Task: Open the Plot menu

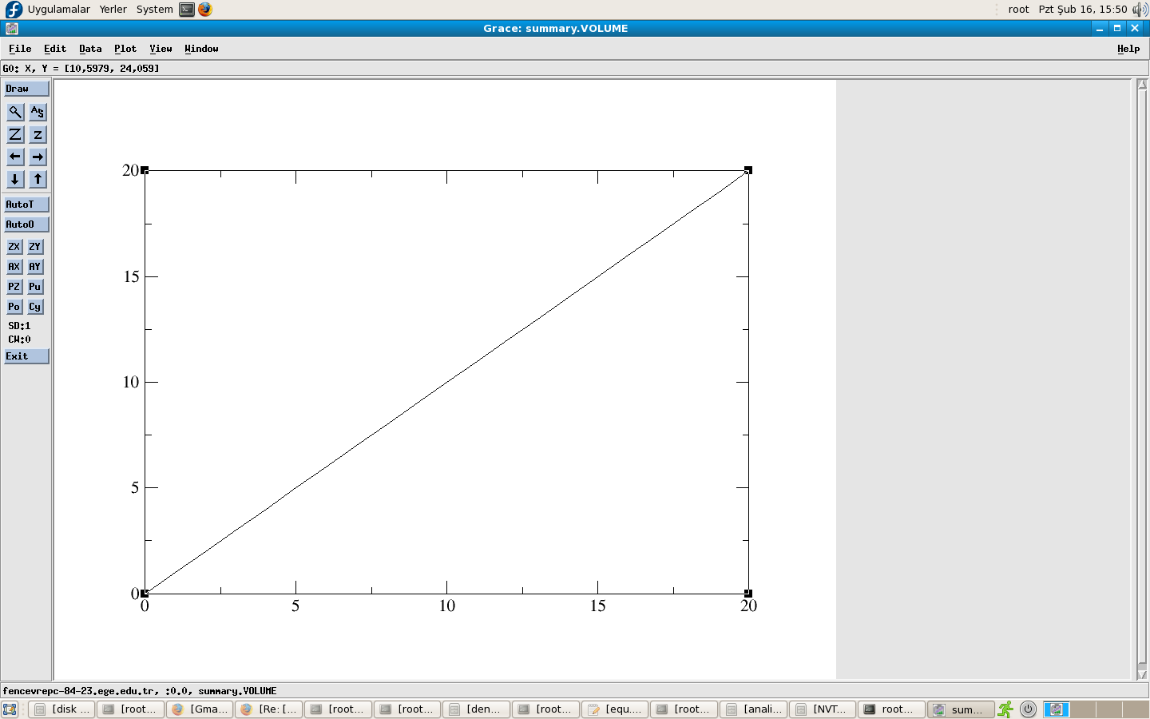Action: (125, 49)
